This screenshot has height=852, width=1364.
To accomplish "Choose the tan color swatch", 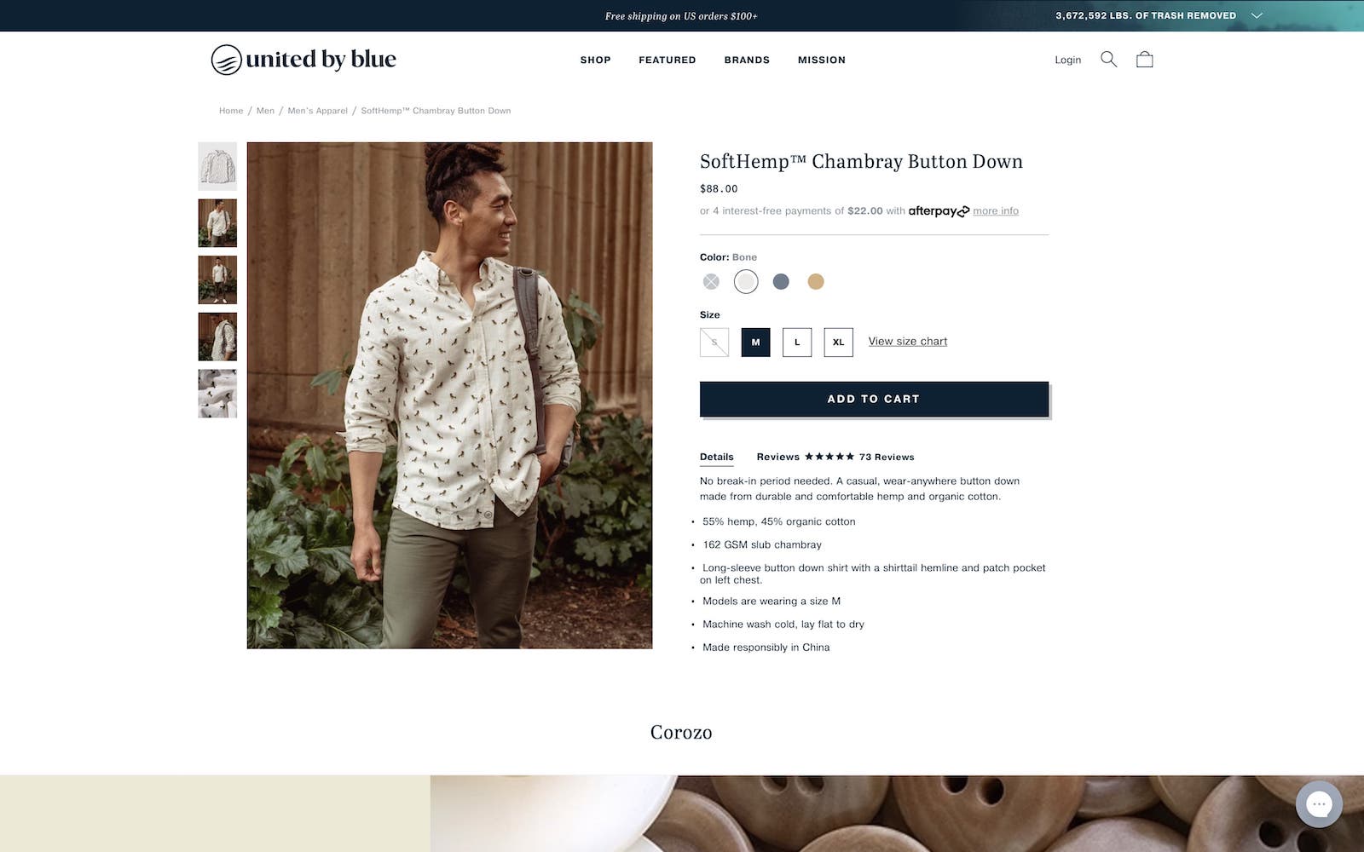I will point(816,281).
